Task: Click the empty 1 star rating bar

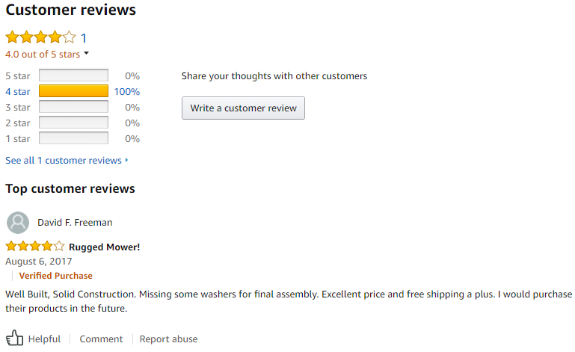Action: coord(73,139)
